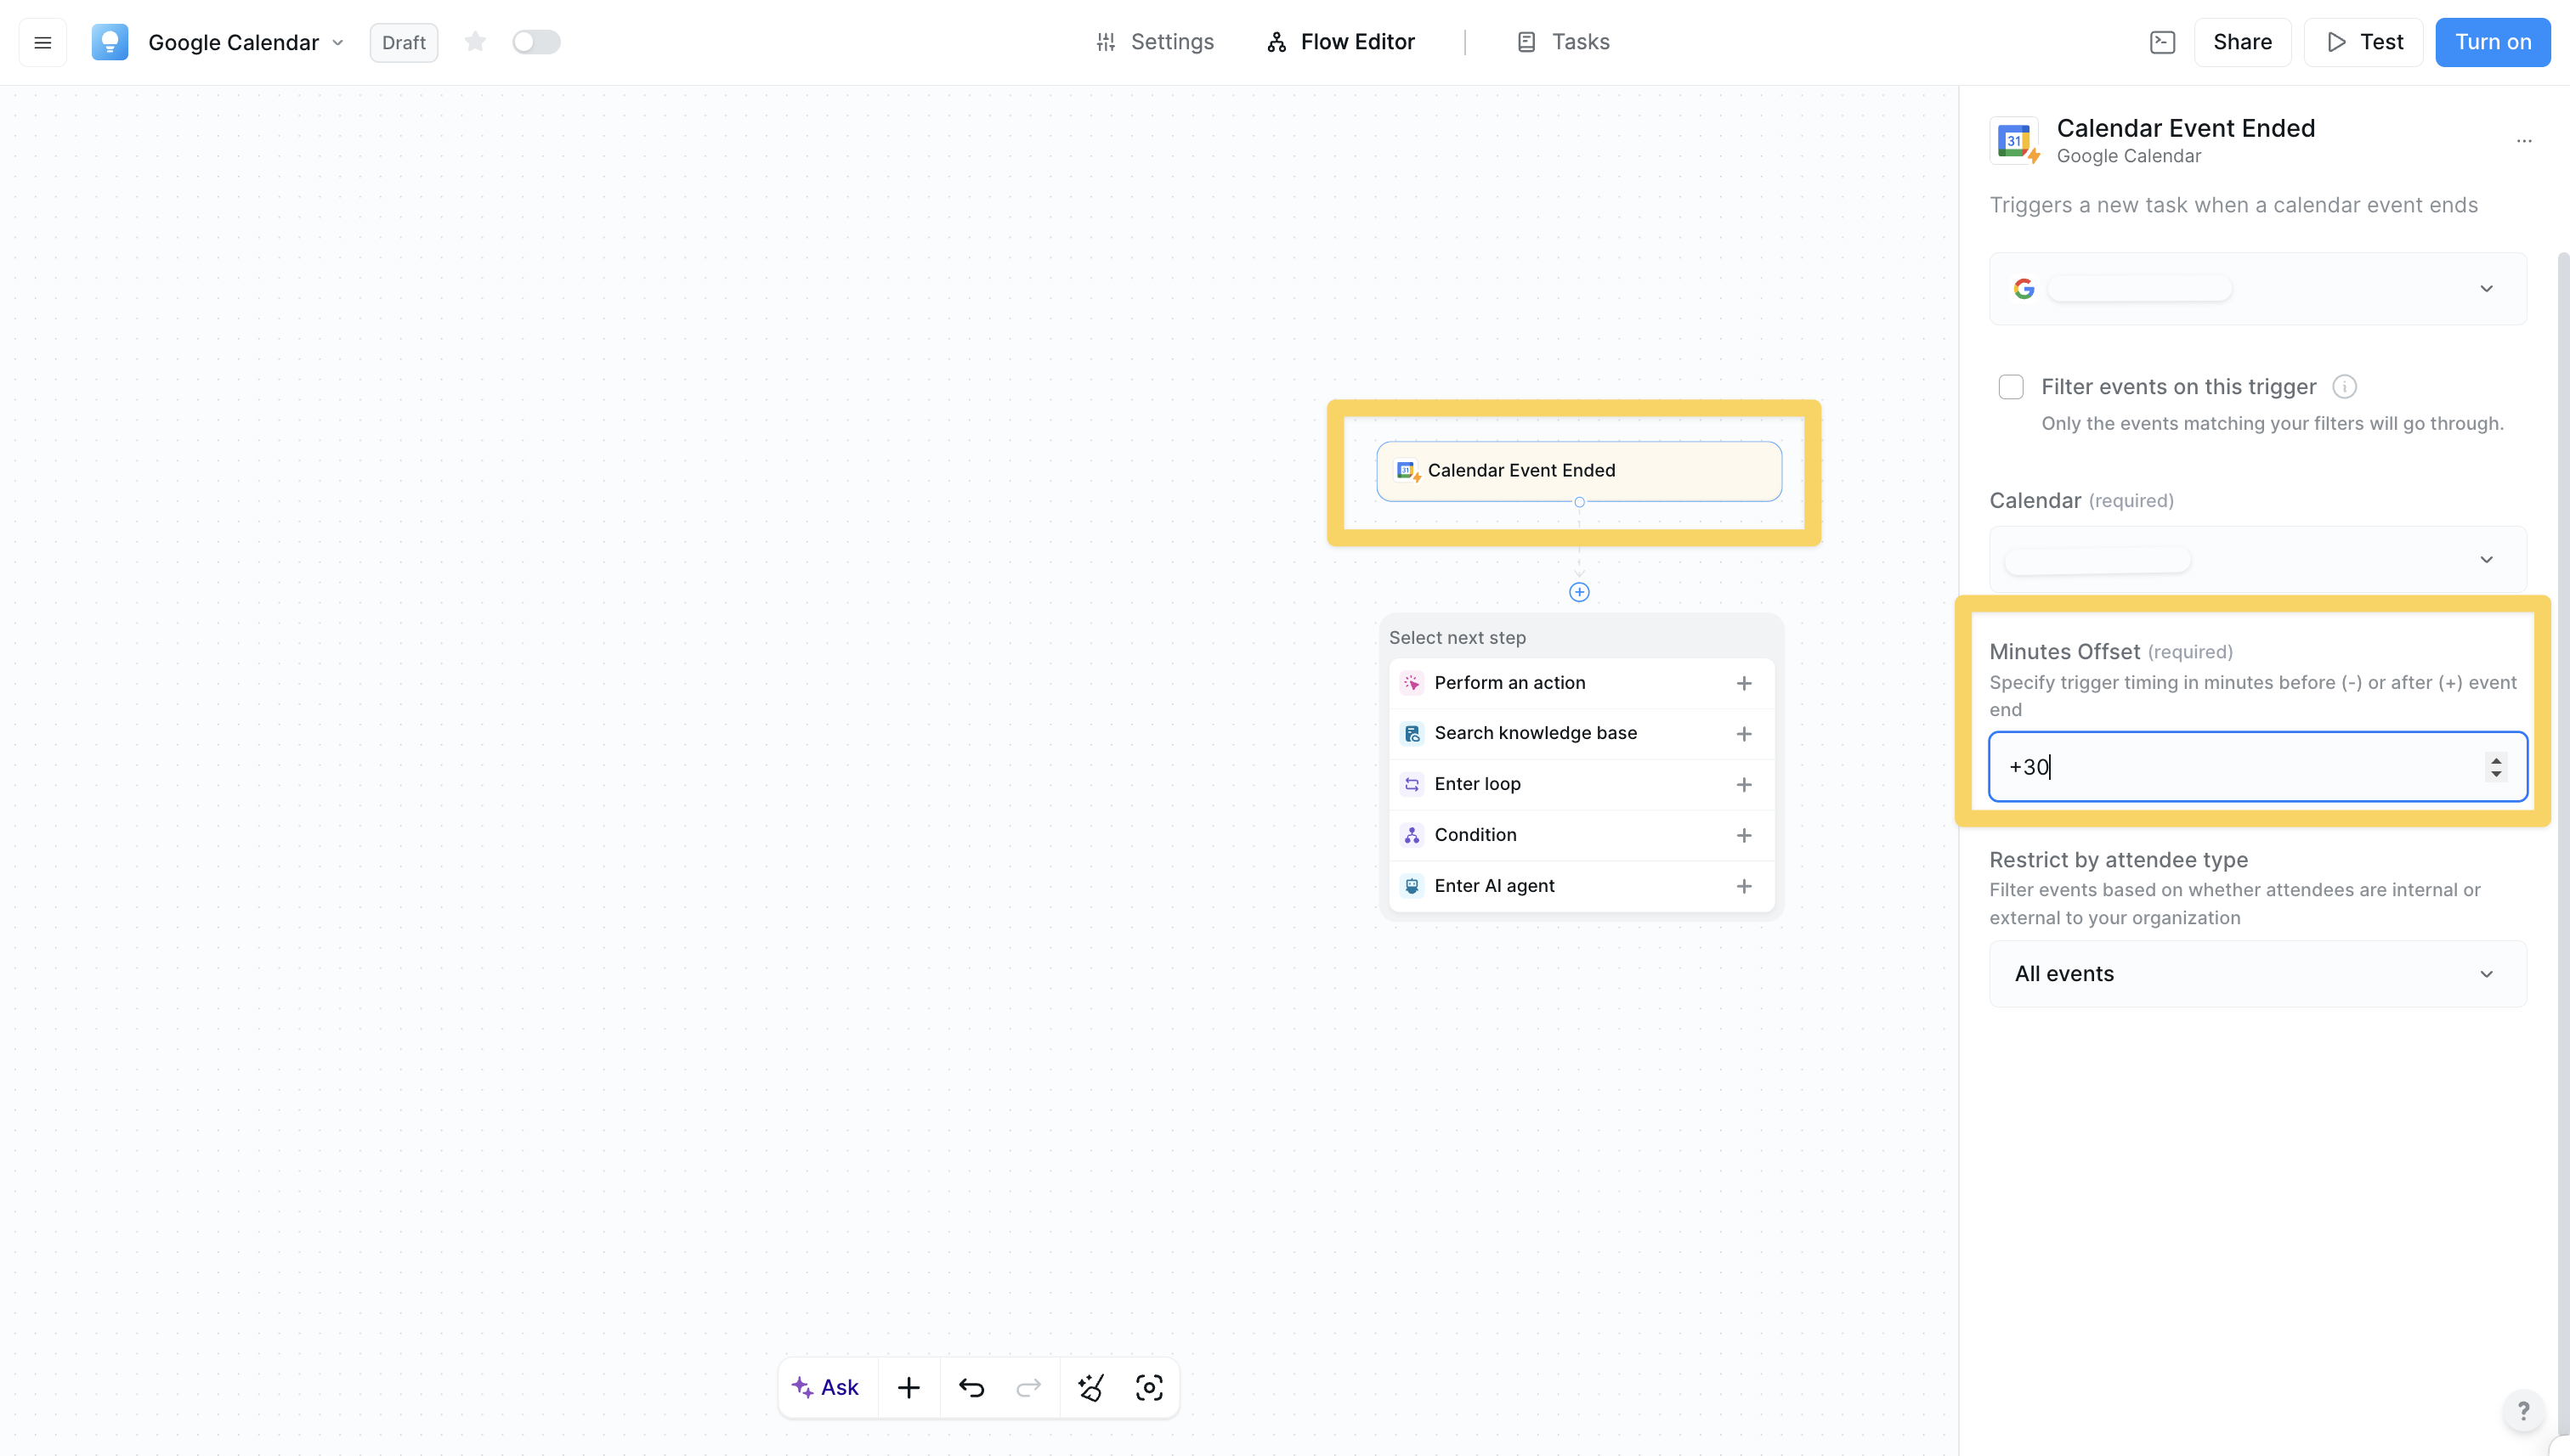Increment Minutes Offset with stepper arrow
The width and height of the screenshot is (2570, 1456).
(x=2496, y=760)
